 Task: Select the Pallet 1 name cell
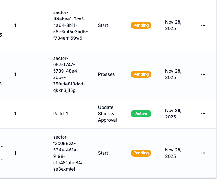click(x=60, y=114)
